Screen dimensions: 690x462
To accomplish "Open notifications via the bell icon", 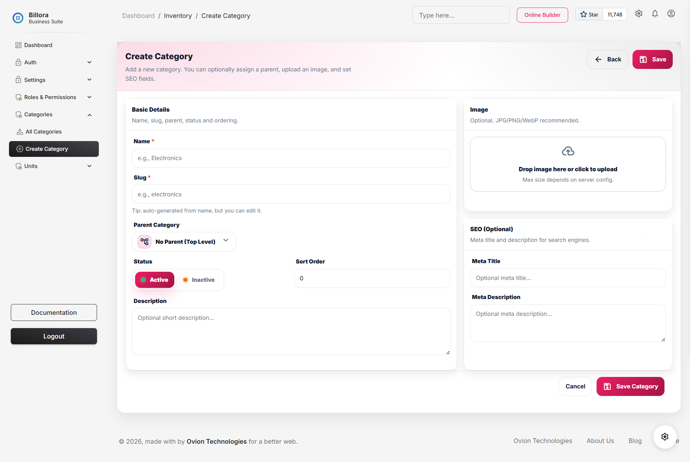I will pos(655,14).
